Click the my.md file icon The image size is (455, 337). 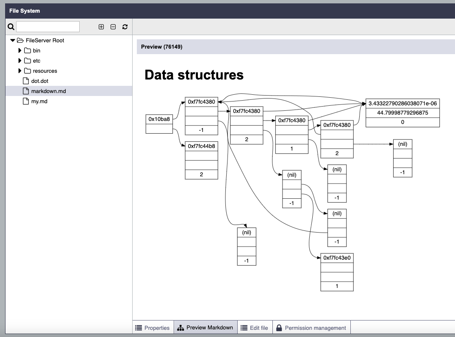point(26,101)
